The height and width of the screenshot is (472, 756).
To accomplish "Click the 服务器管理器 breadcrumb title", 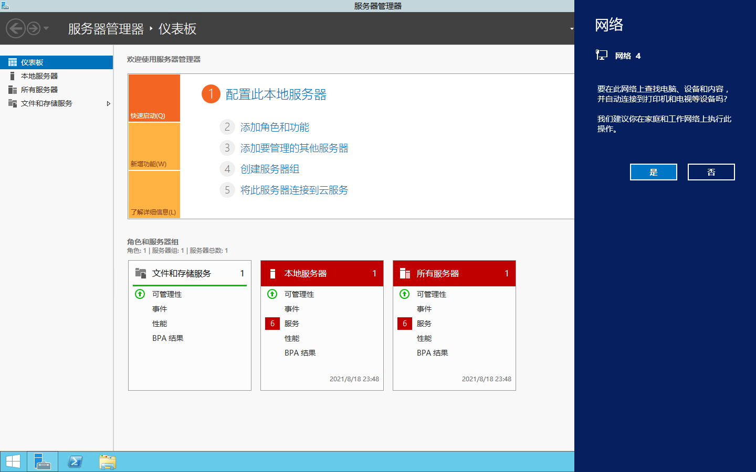I will tap(106, 29).
